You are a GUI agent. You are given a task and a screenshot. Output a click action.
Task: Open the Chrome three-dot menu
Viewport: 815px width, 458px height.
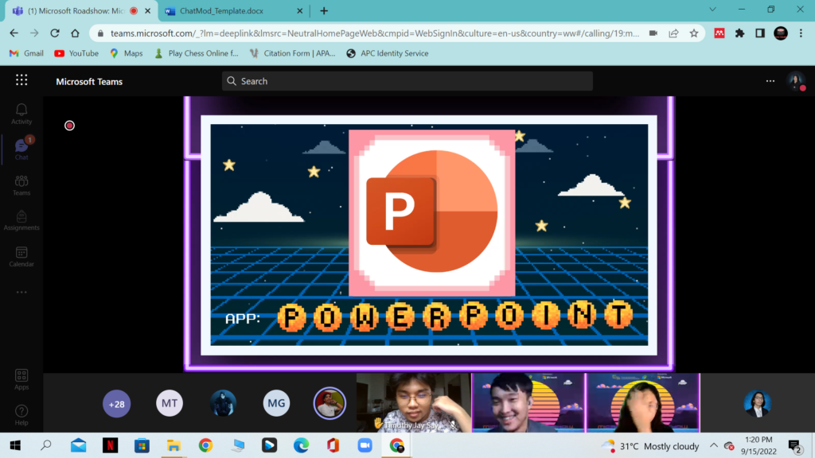click(801, 33)
